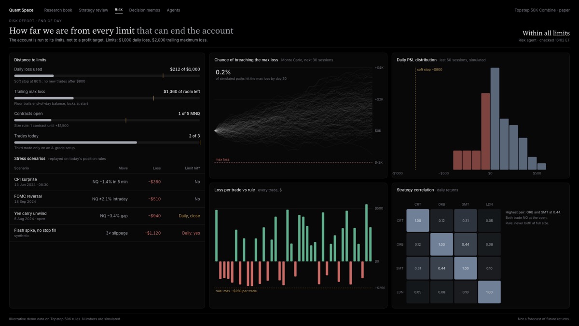This screenshot has height=326, width=579.
Task: Switch to the Strategy review tab
Action: click(x=93, y=10)
